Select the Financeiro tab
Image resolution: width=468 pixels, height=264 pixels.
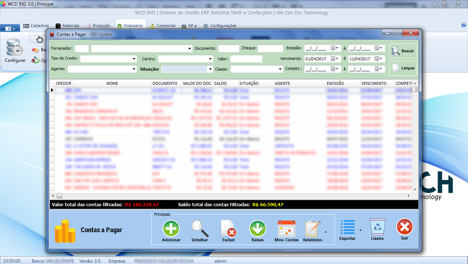(x=130, y=26)
